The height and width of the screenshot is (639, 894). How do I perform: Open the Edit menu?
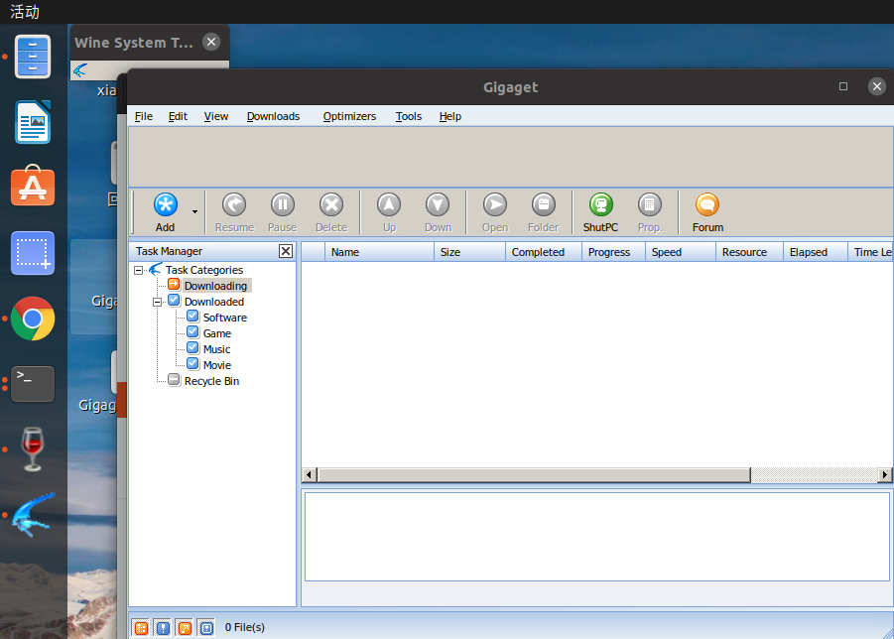pos(178,116)
